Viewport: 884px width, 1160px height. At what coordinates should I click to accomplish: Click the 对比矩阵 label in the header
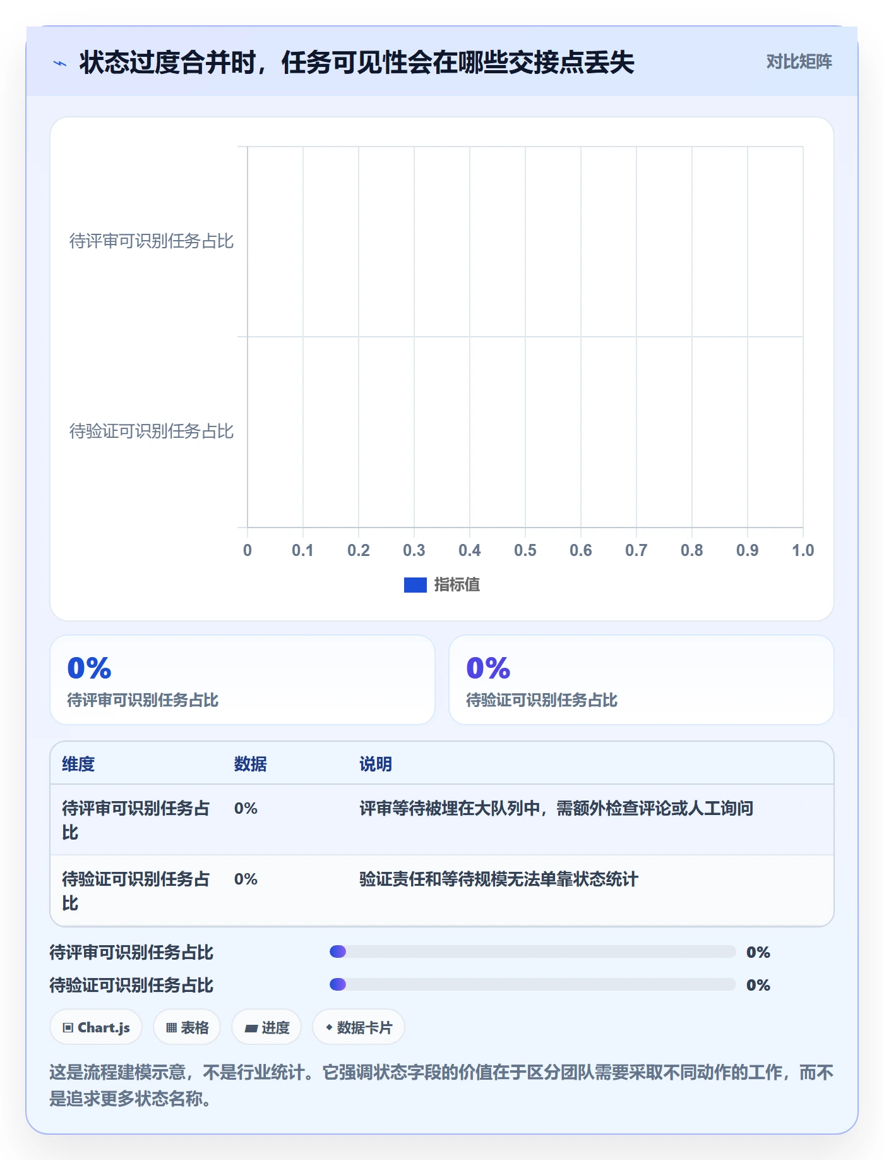[x=799, y=62]
